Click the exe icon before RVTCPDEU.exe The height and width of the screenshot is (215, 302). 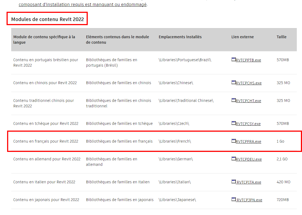tap(233, 159)
